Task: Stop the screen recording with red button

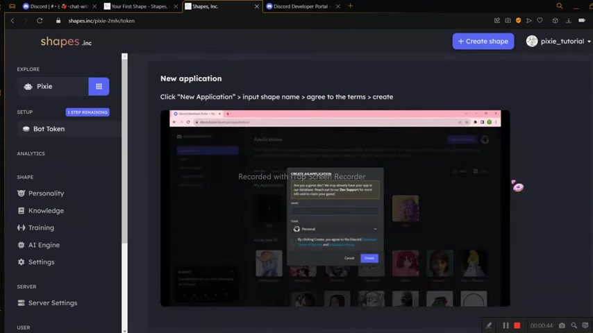Action: (517, 325)
